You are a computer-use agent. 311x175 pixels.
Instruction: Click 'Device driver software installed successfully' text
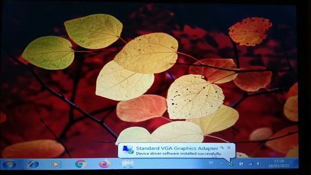click(179, 154)
